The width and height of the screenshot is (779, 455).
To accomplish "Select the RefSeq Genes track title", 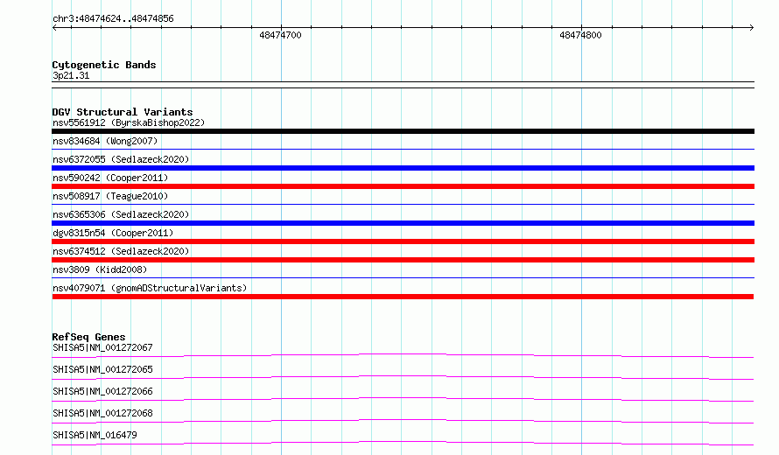I will click(x=88, y=337).
